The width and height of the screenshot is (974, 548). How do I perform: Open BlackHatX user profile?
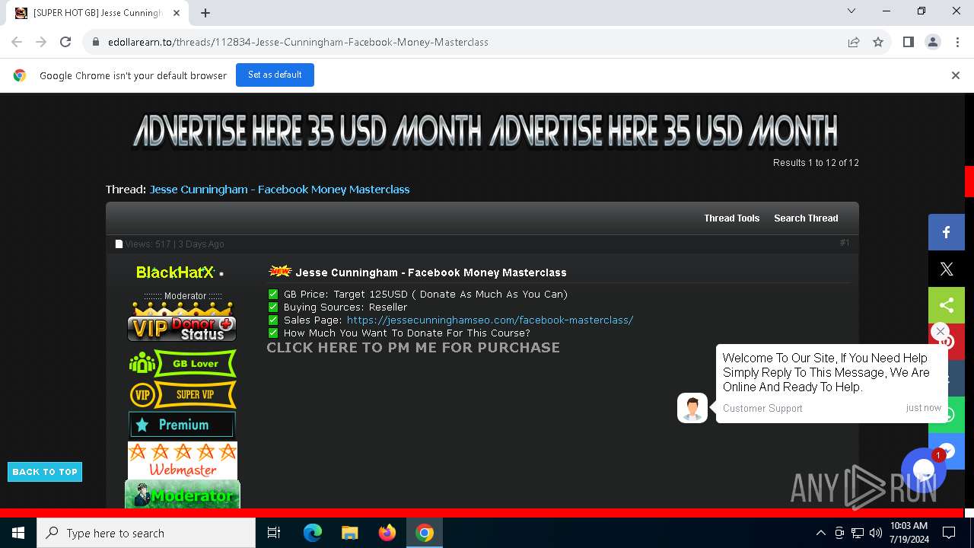pos(175,272)
